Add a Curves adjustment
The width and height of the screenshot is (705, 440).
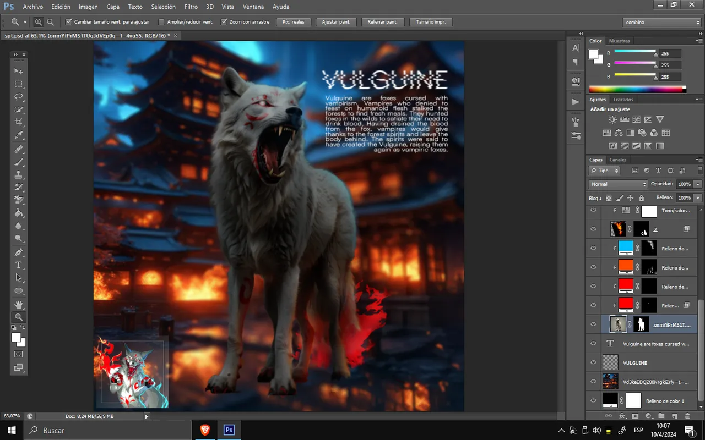(636, 119)
